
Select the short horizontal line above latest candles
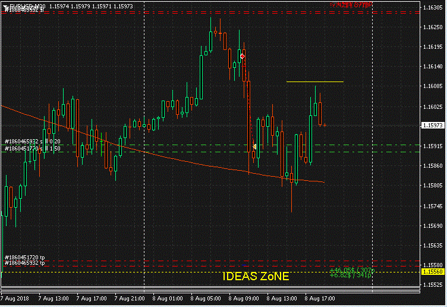(x=314, y=82)
